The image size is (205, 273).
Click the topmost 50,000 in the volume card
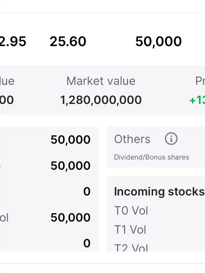(70, 140)
